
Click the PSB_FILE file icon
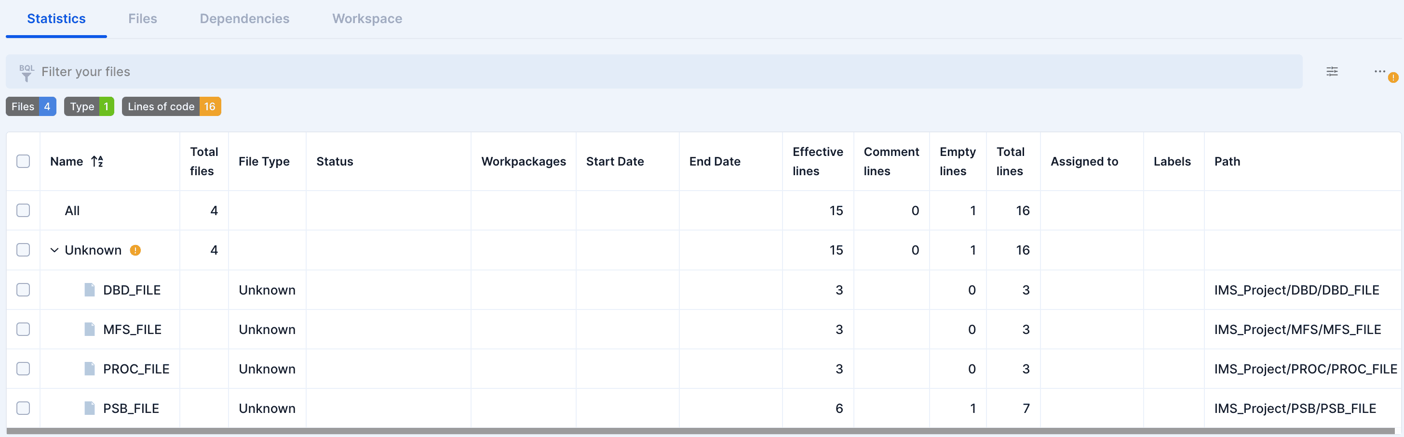89,408
